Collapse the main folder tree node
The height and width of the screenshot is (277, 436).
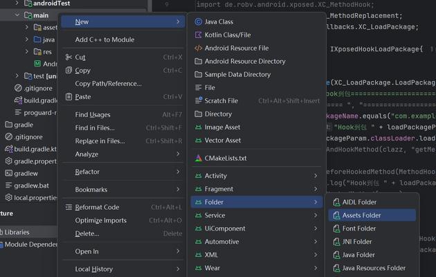(17, 15)
